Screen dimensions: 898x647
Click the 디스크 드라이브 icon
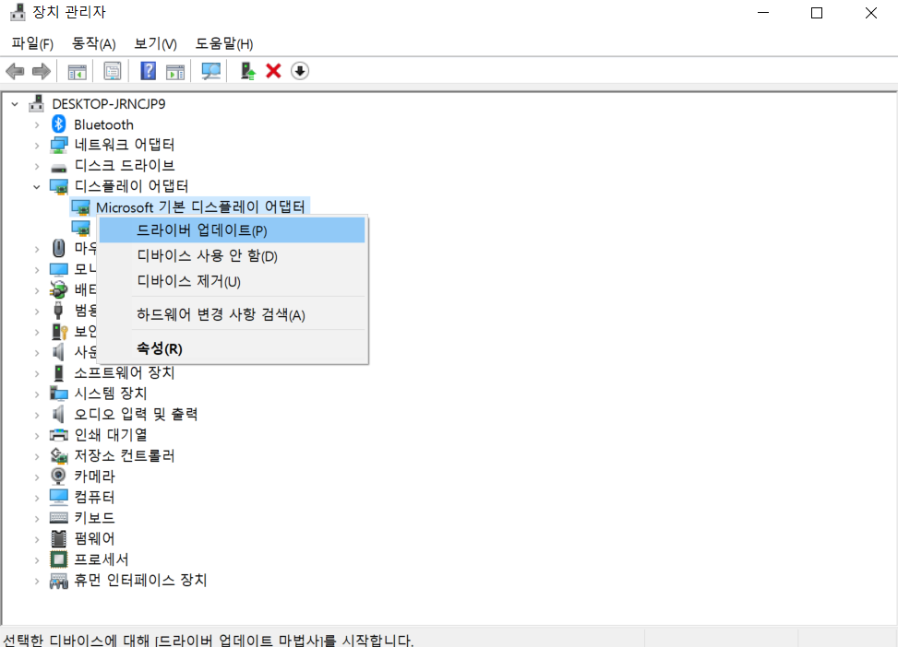click(x=58, y=168)
